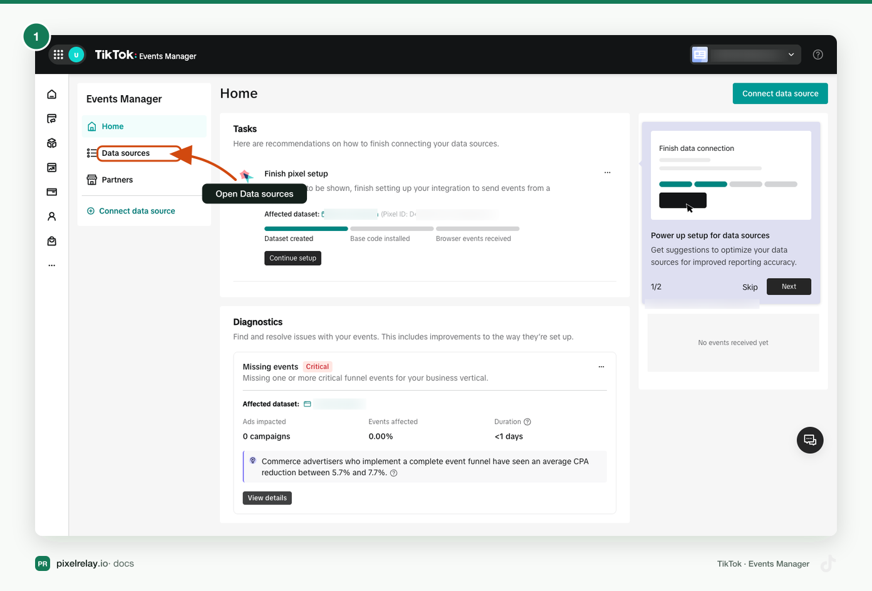
Task: Open the bag icon in left rail
Action: [x=52, y=241]
